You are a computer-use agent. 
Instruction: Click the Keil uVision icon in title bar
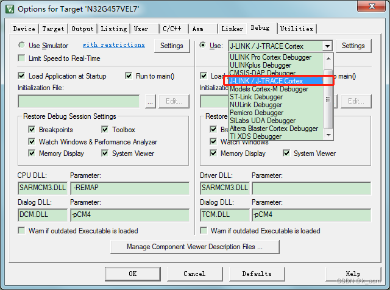click(10, 9)
